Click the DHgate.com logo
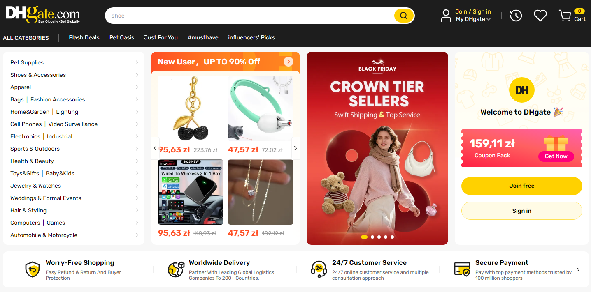Screen dimensions: 591x292 click(x=43, y=14)
